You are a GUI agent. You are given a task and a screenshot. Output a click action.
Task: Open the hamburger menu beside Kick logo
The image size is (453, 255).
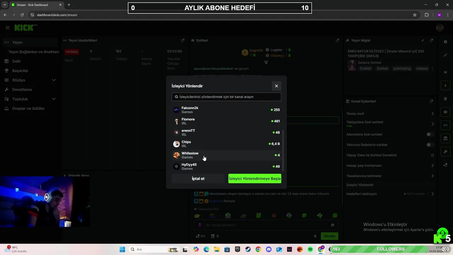7,28
